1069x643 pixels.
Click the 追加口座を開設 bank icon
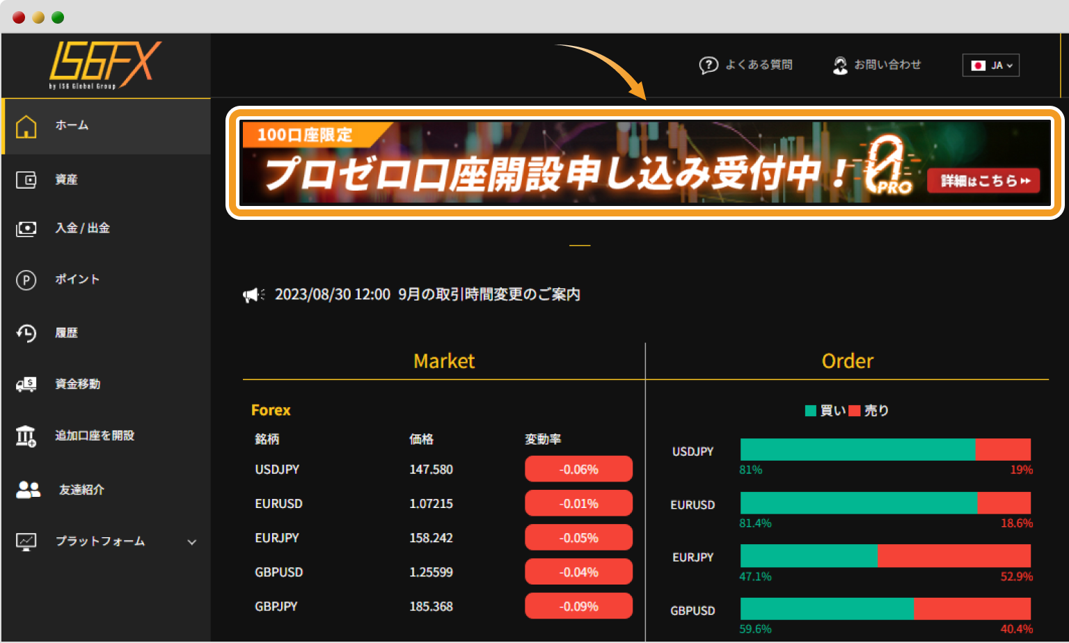pos(26,436)
